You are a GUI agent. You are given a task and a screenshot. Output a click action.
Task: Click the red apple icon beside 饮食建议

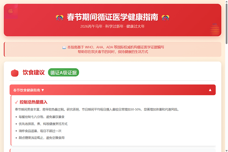pos(14,73)
